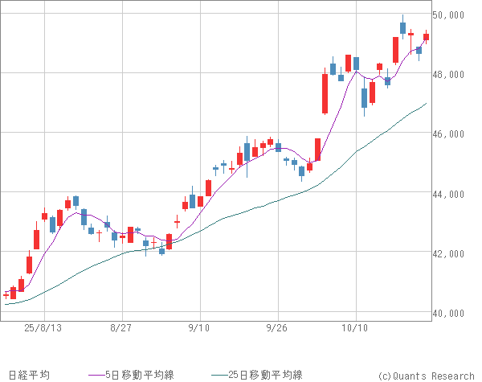This screenshot has height=382, width=482.
Task: Click the last red candlestick at far right
Action: click(x=426, y=36)
